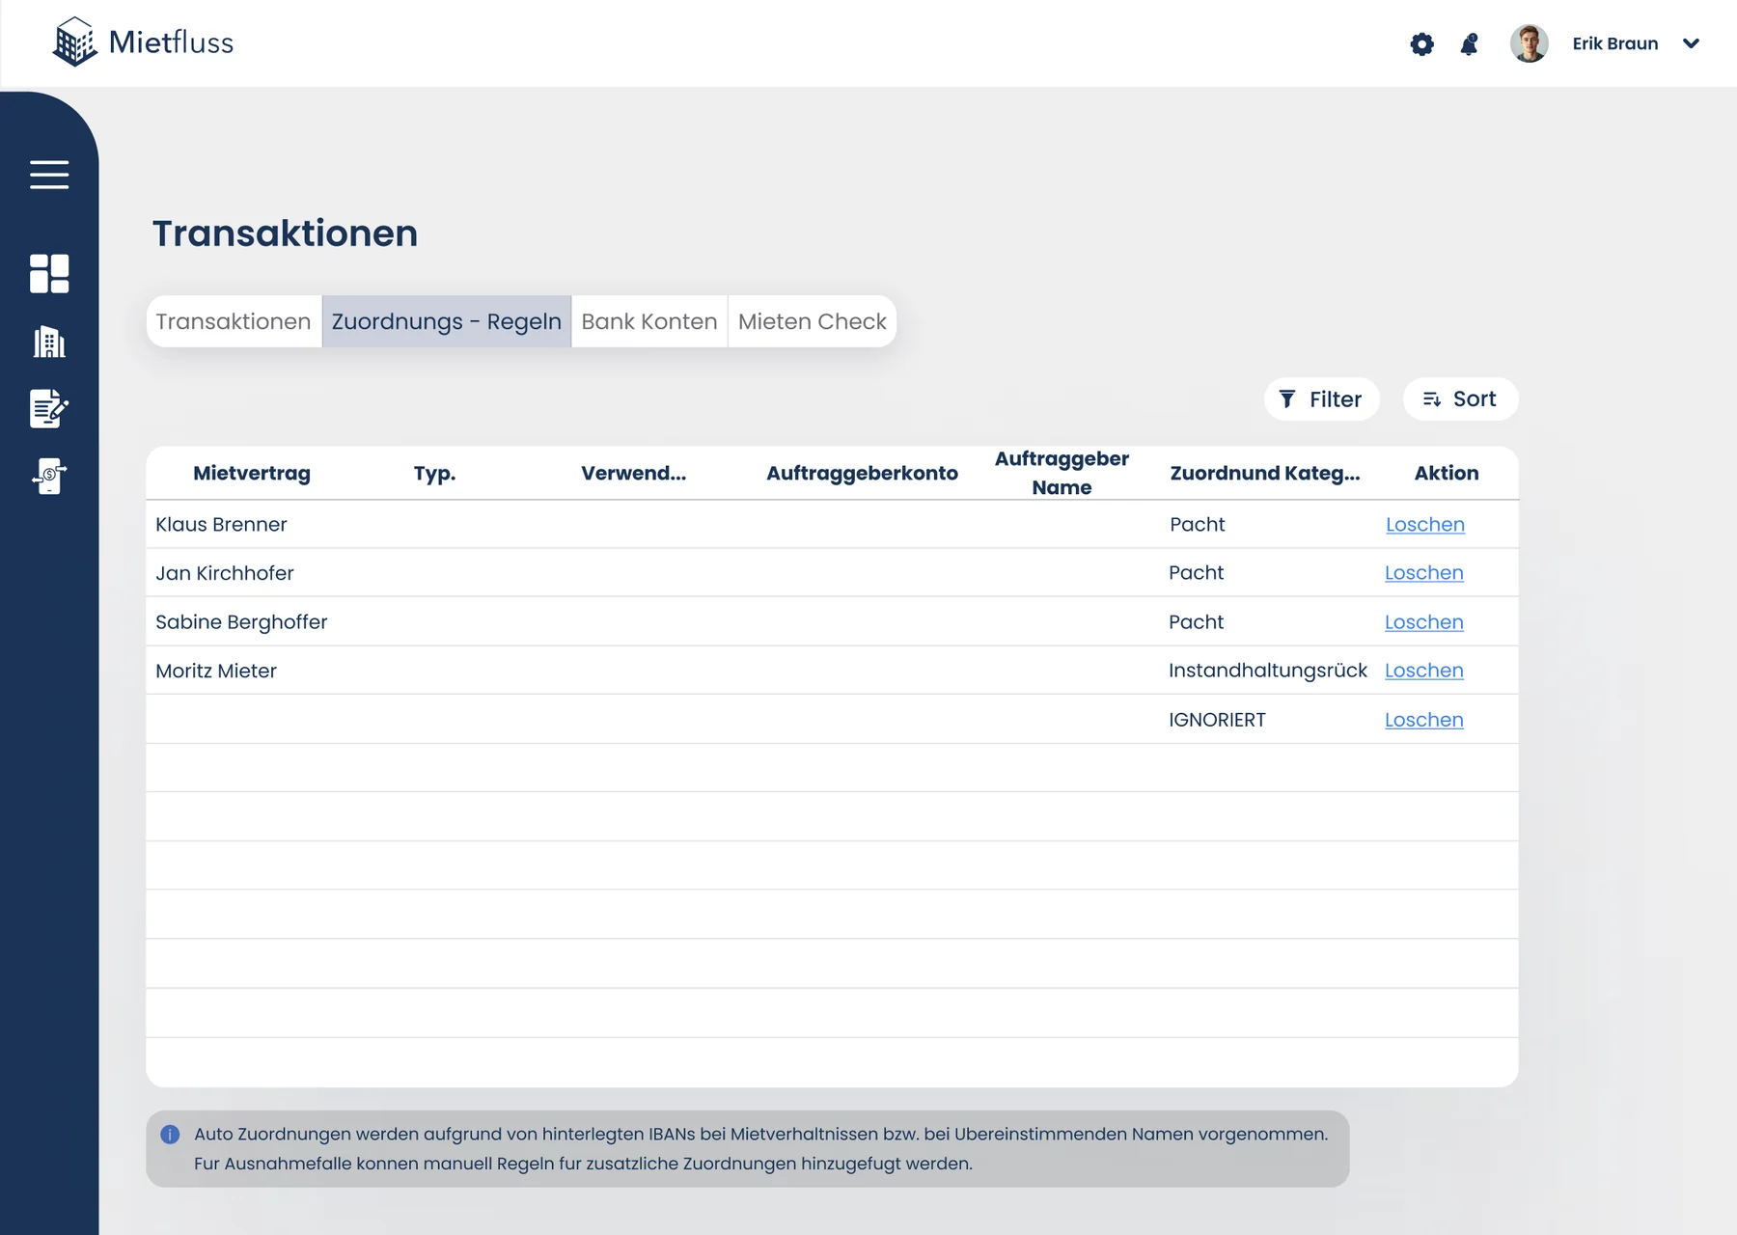Select the Jan Kirchhofer cell

(225, 573)
